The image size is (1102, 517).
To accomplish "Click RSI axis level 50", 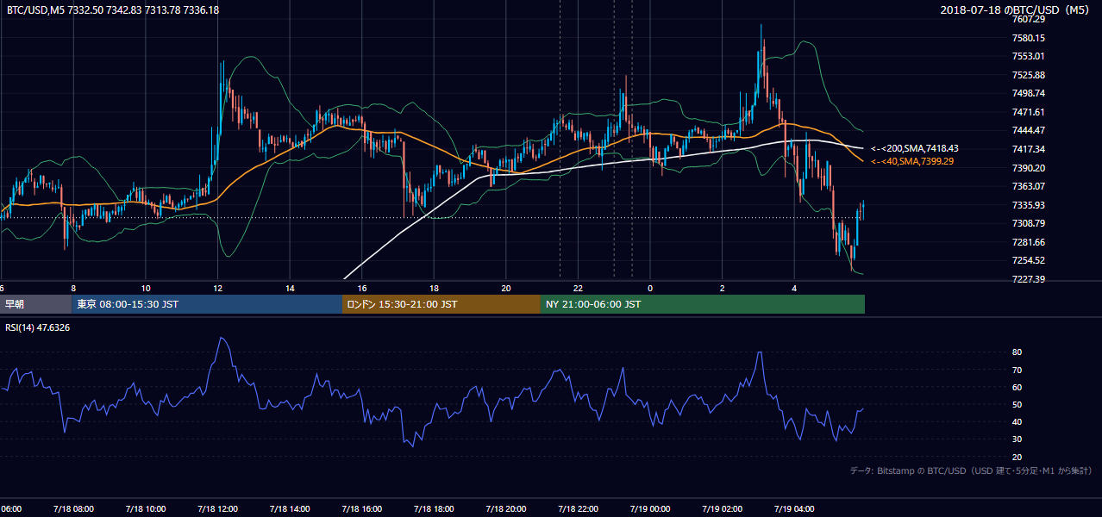I will tap(1017, 404).
